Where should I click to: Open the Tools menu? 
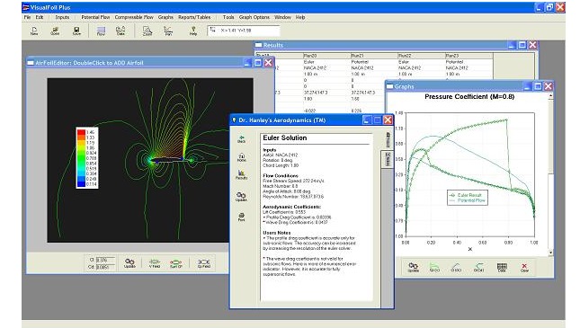[228, 17]
